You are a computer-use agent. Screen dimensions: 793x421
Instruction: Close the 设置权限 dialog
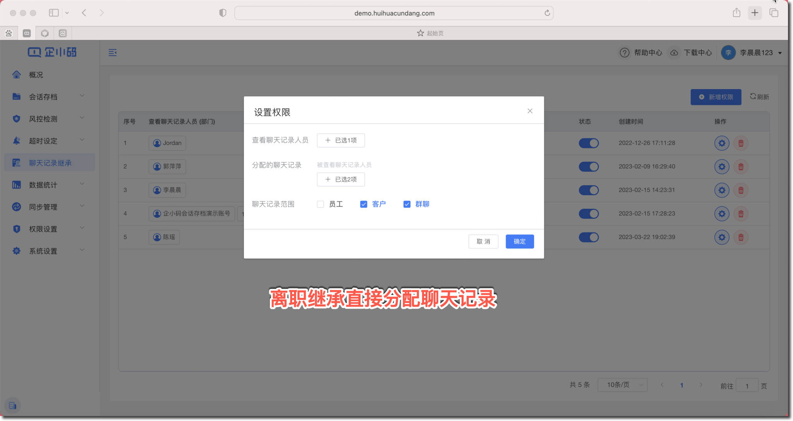coord(530,111)
